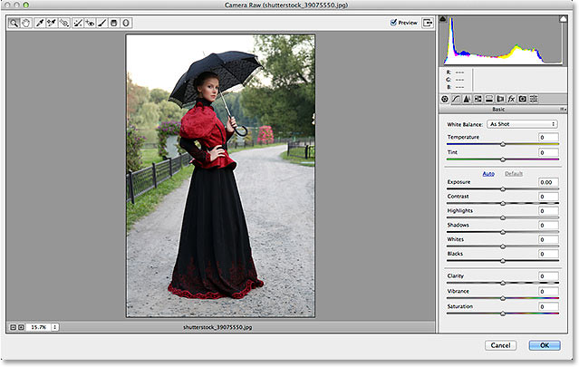Click the Clarity value field
The height and width of the screenshot is (367, 579).
(548, 276)
